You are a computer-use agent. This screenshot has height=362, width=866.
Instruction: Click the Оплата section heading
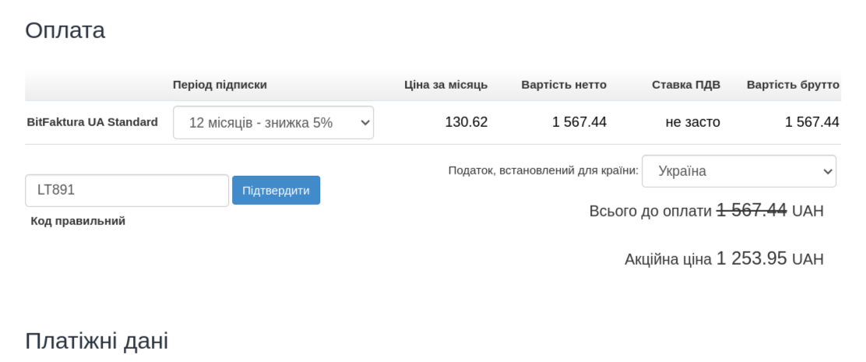(65, 30)
